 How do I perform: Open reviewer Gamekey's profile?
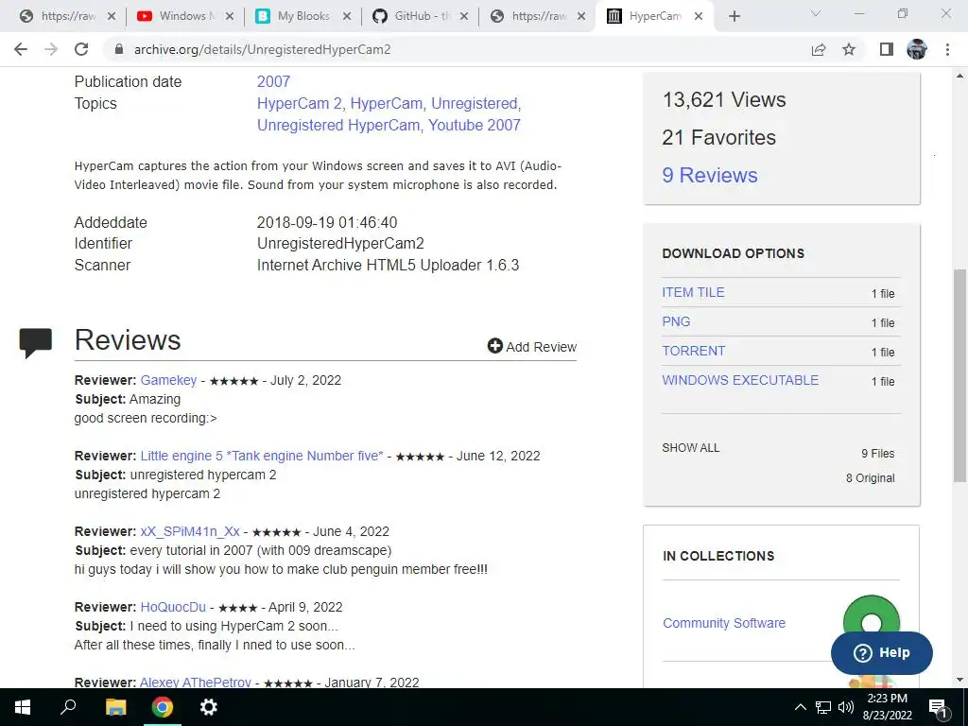click(x=168, y=380)
